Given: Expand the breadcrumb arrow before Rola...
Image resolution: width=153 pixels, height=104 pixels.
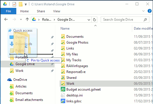Looking at the screenshot, I should point(39,20).
